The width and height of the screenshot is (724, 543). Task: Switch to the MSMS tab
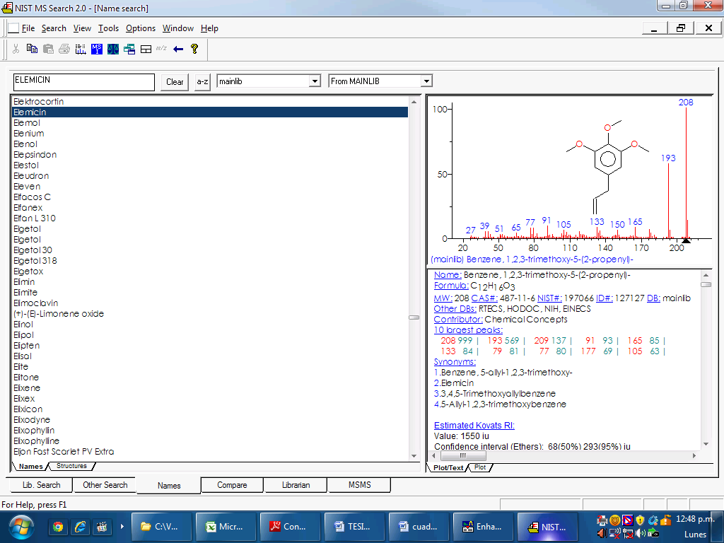click(359, 485)
